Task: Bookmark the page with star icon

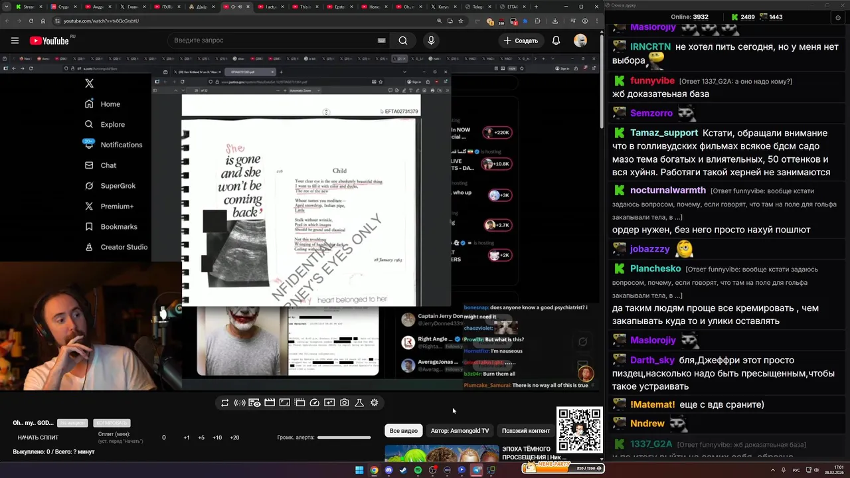Action: pos(461,21)
